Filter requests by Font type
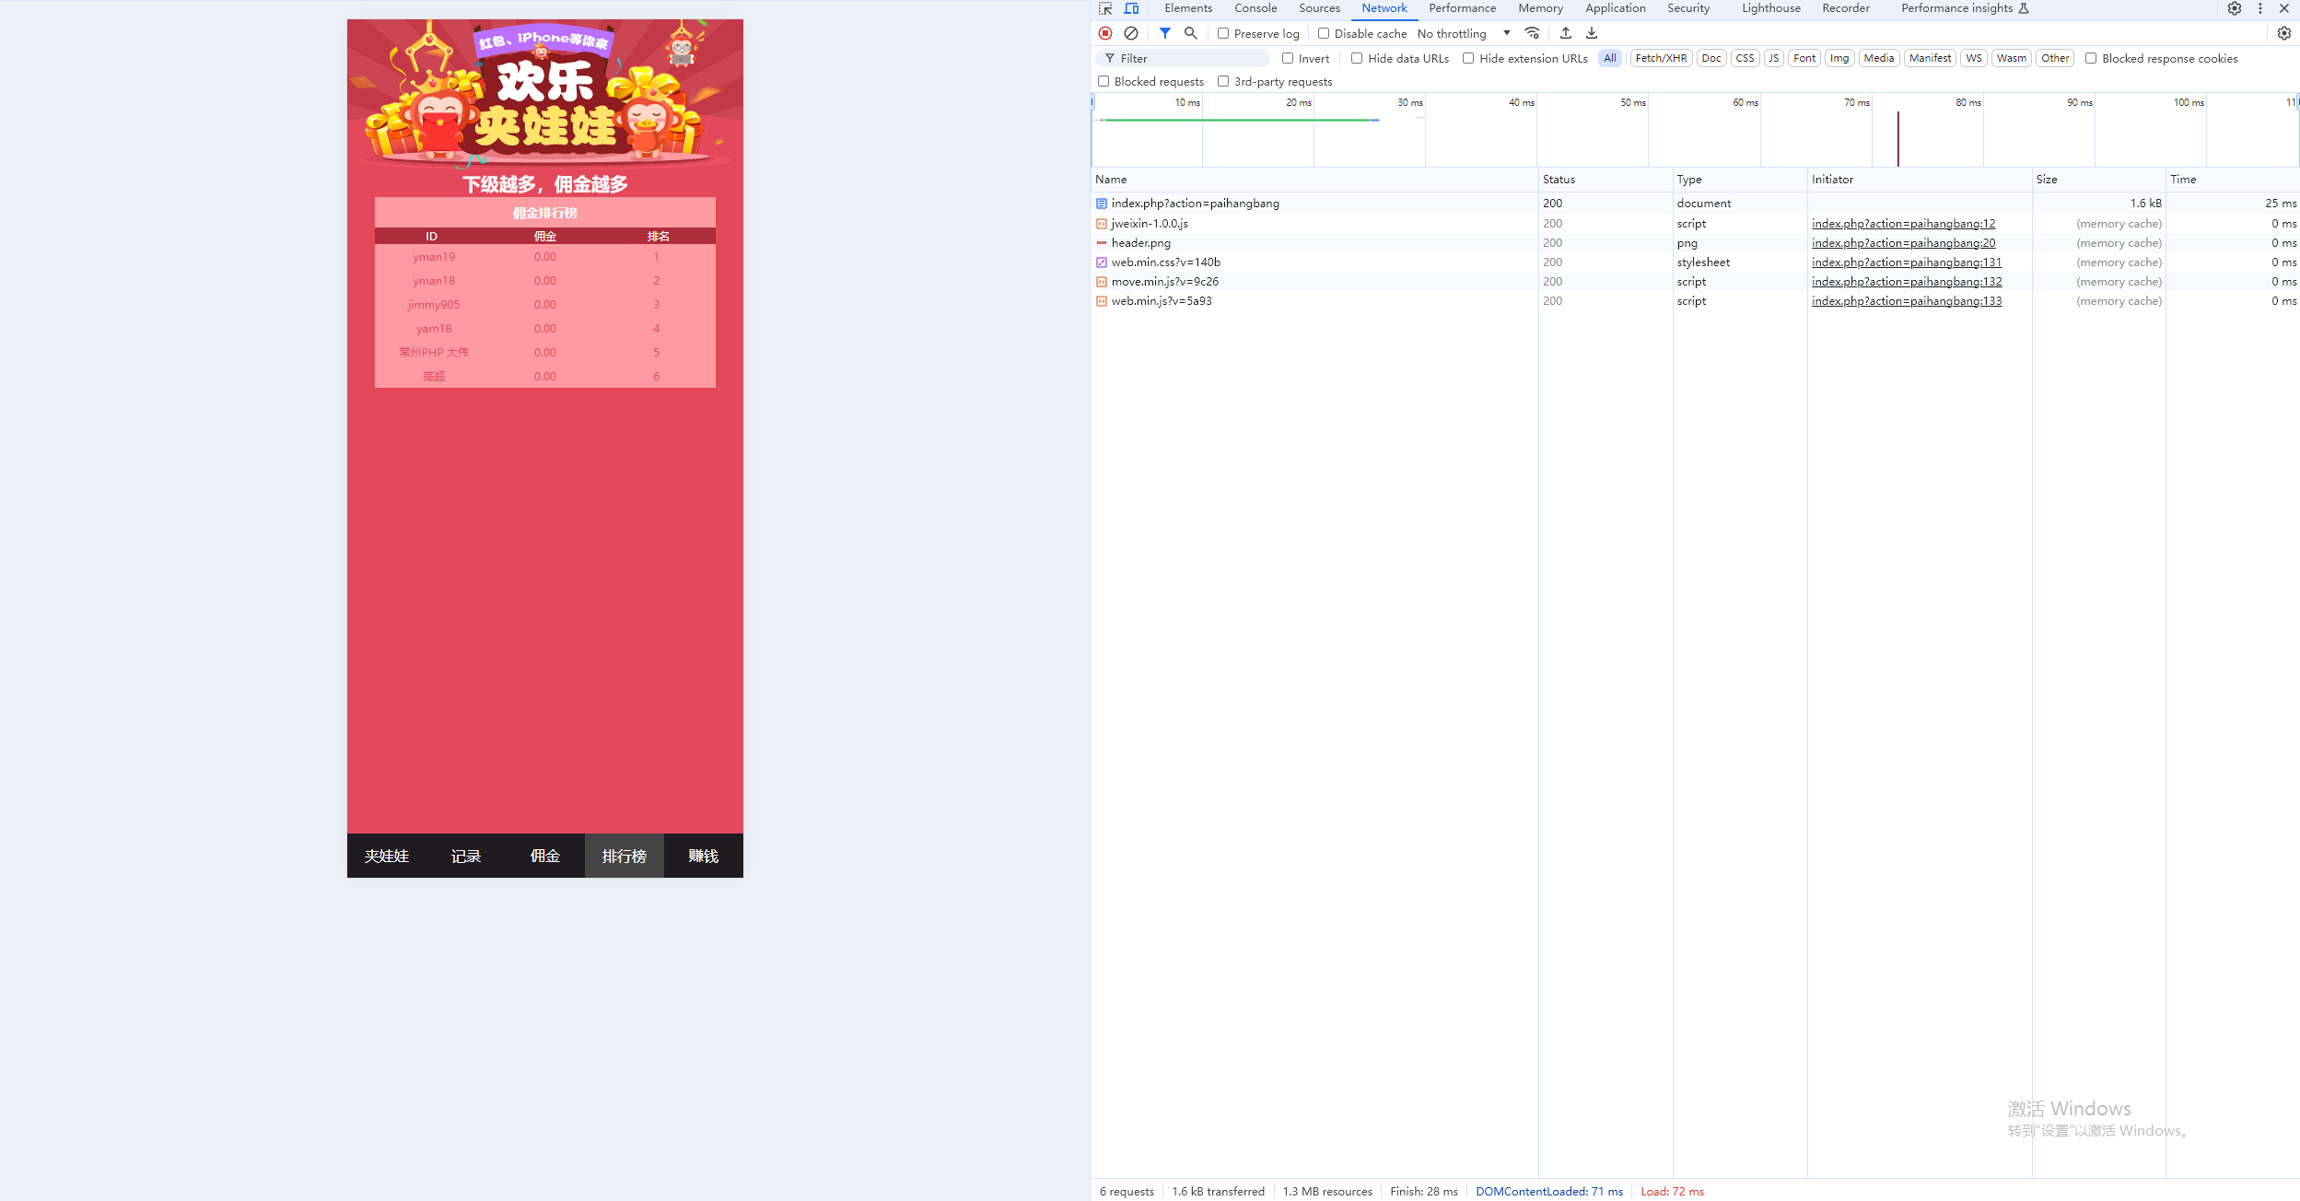The image size is (2300, 1201). coord(1804,58)
